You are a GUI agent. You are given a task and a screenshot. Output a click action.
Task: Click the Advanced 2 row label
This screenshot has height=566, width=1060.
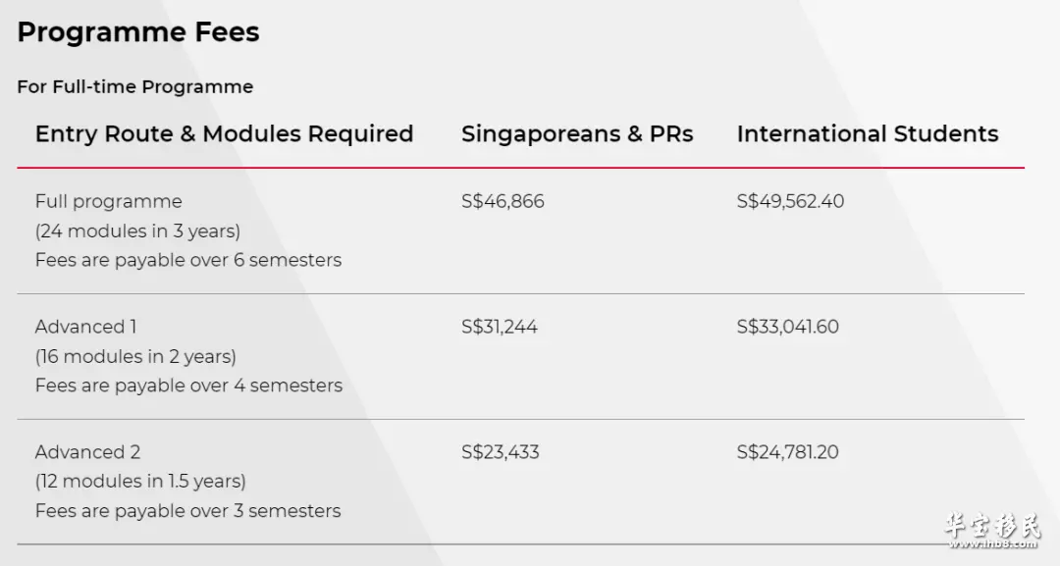(x=88, y=452)
